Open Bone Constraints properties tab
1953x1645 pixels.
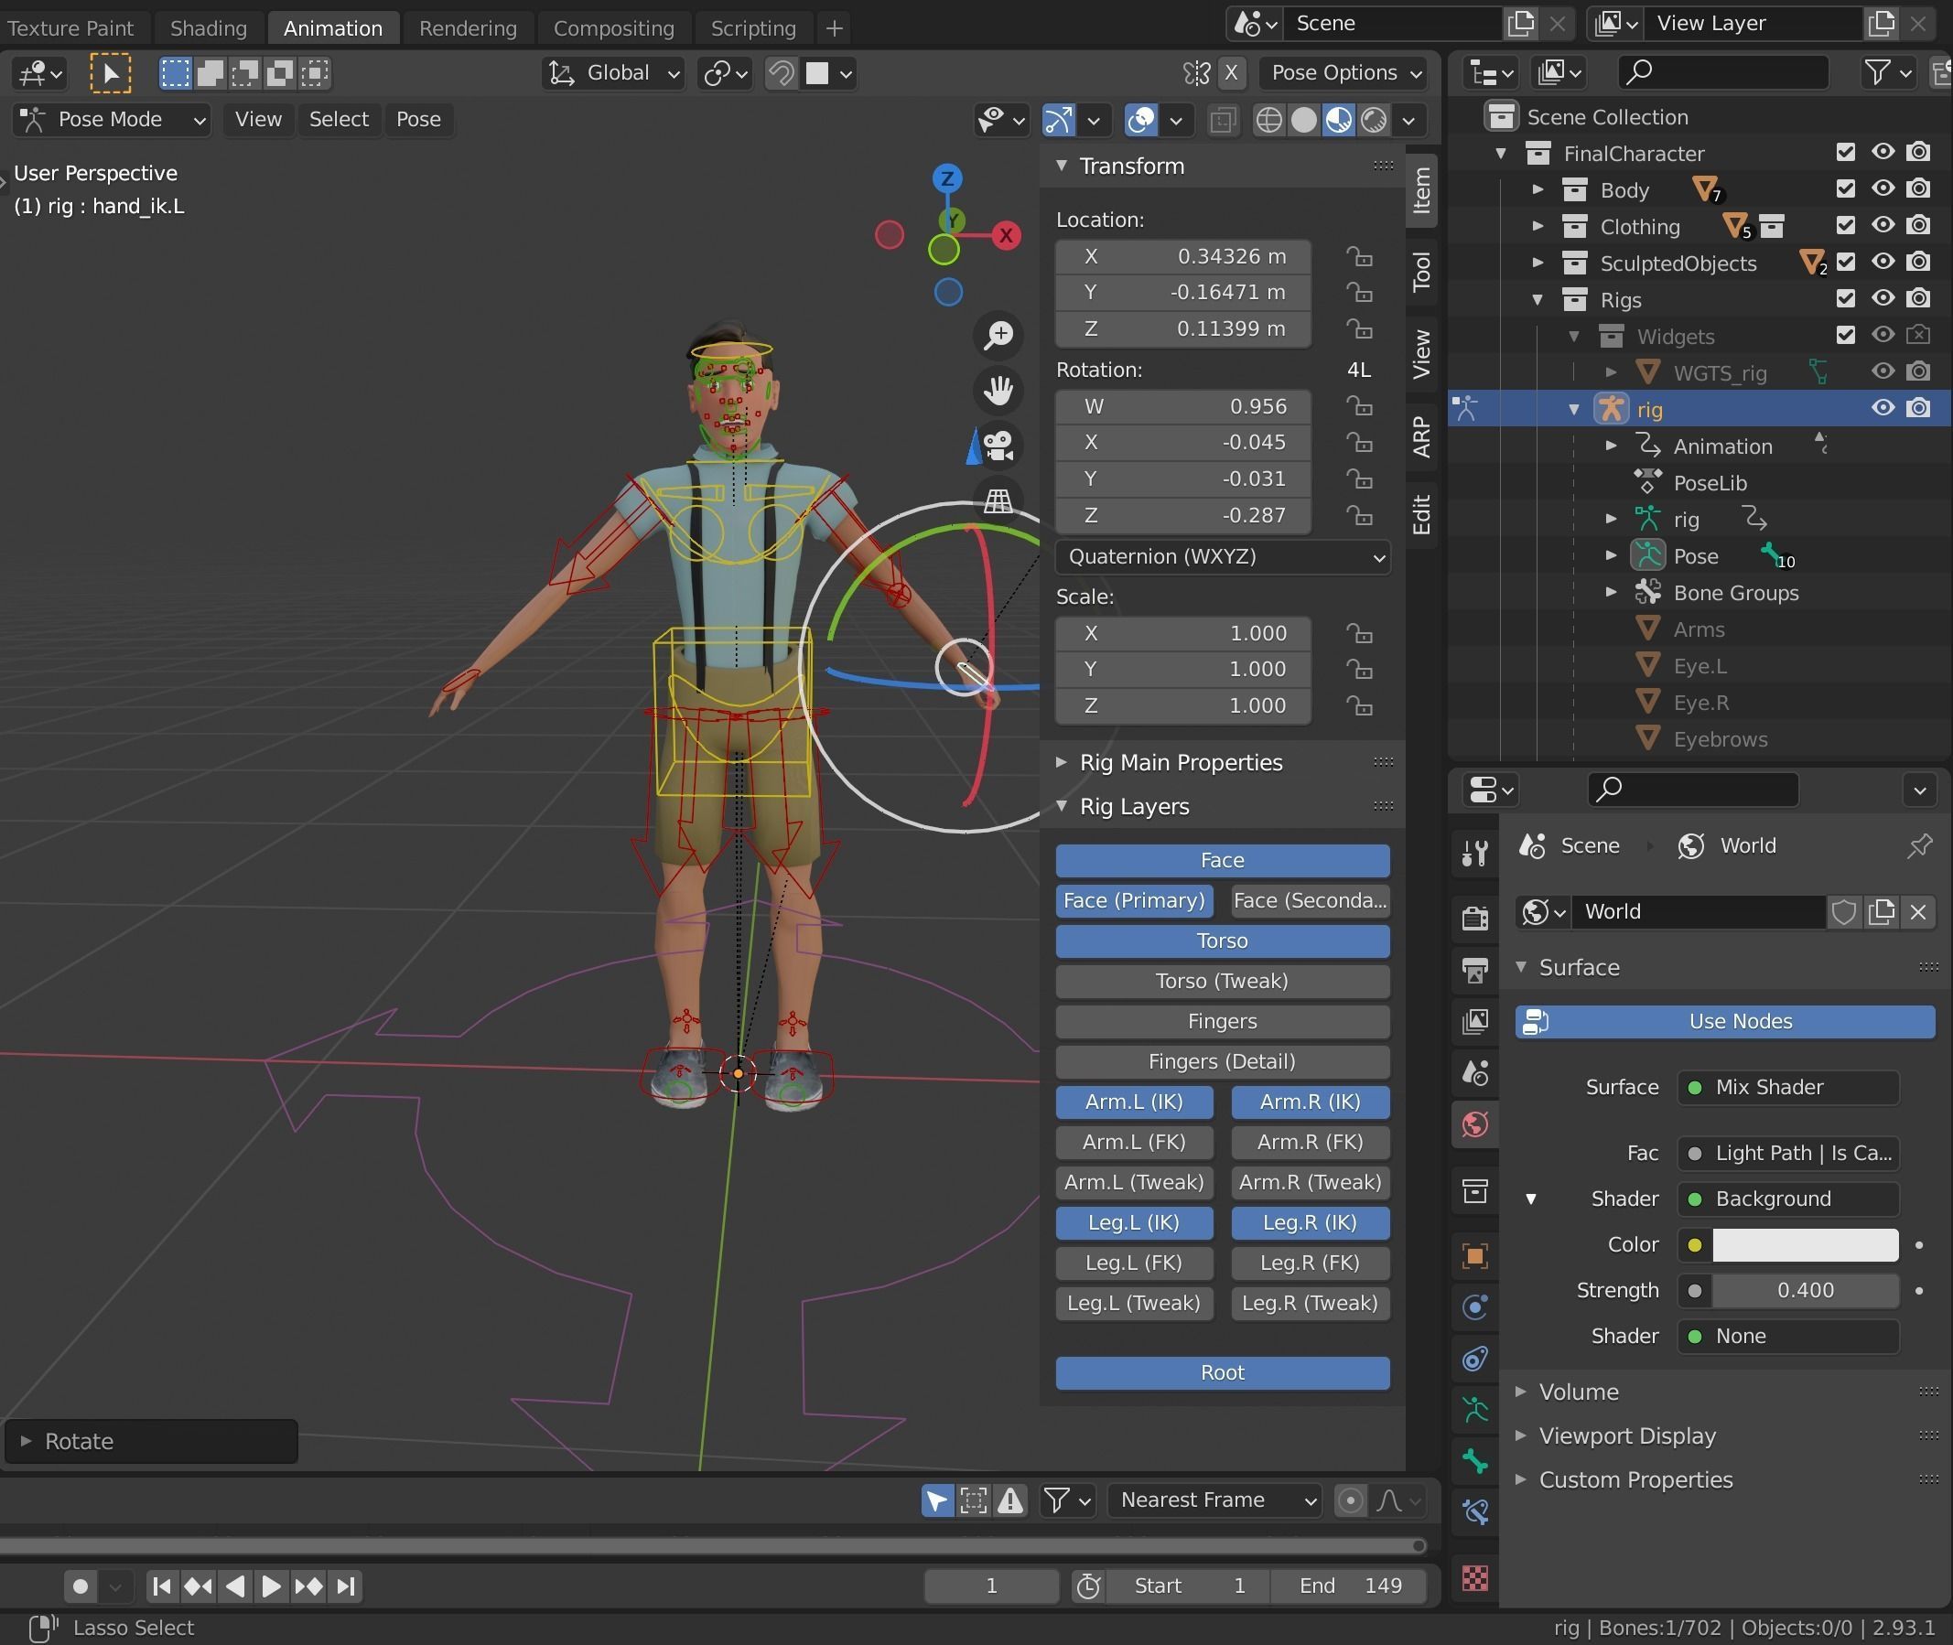click(x=1474, y=1511)
